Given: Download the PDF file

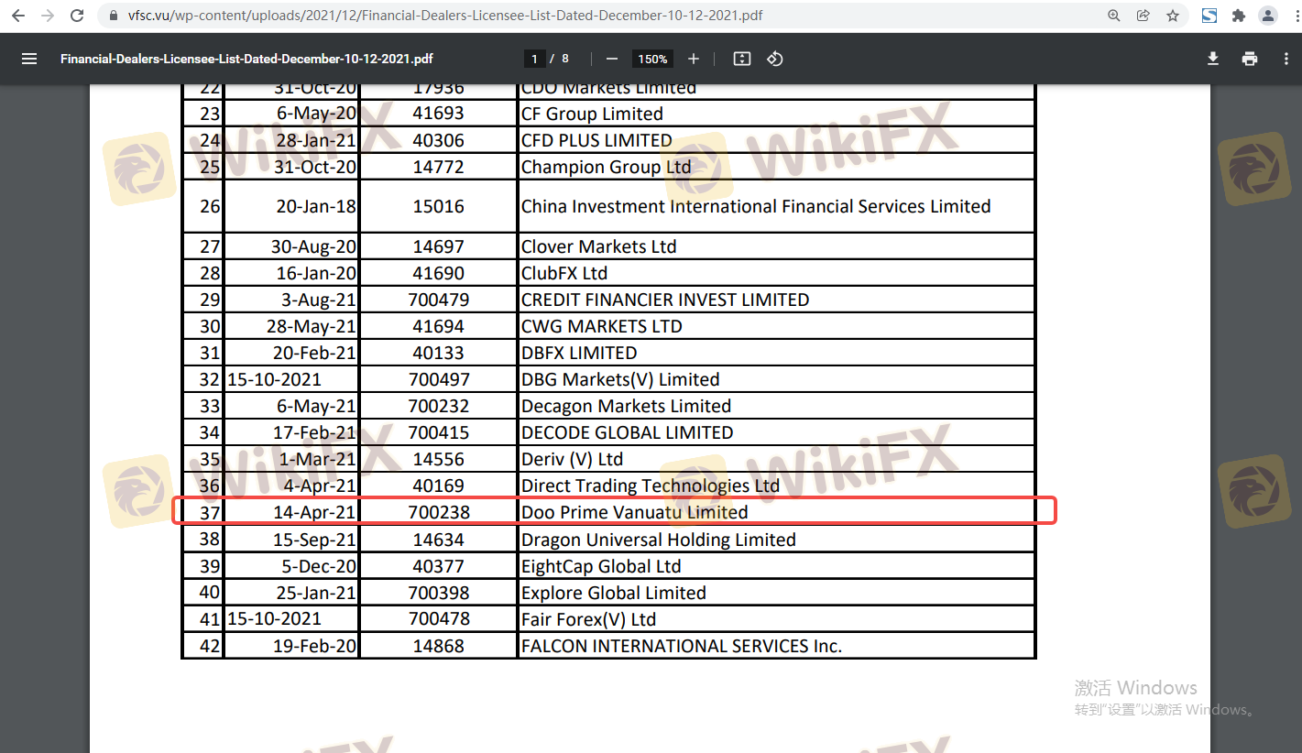Looking at the screenshot, I should point(1213,59).
